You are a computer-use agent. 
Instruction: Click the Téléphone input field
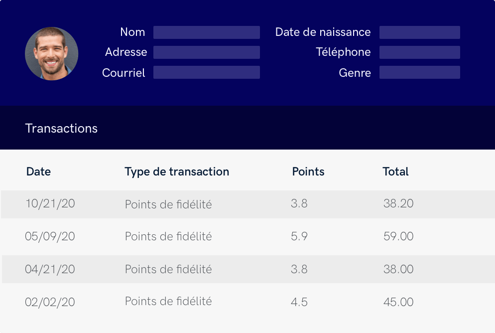pyautogui.click(x=419, y=52)
